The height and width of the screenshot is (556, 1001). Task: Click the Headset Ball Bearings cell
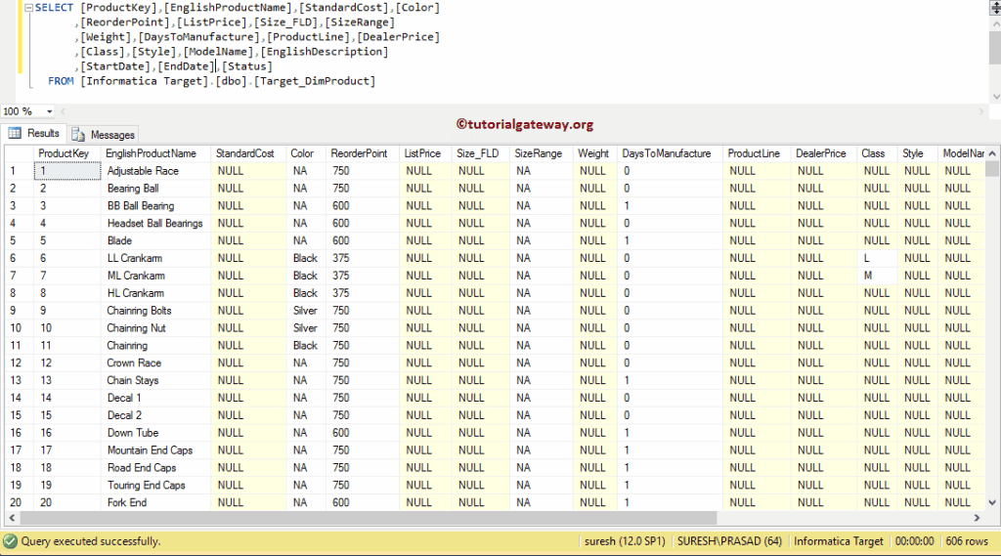point(155,224)
